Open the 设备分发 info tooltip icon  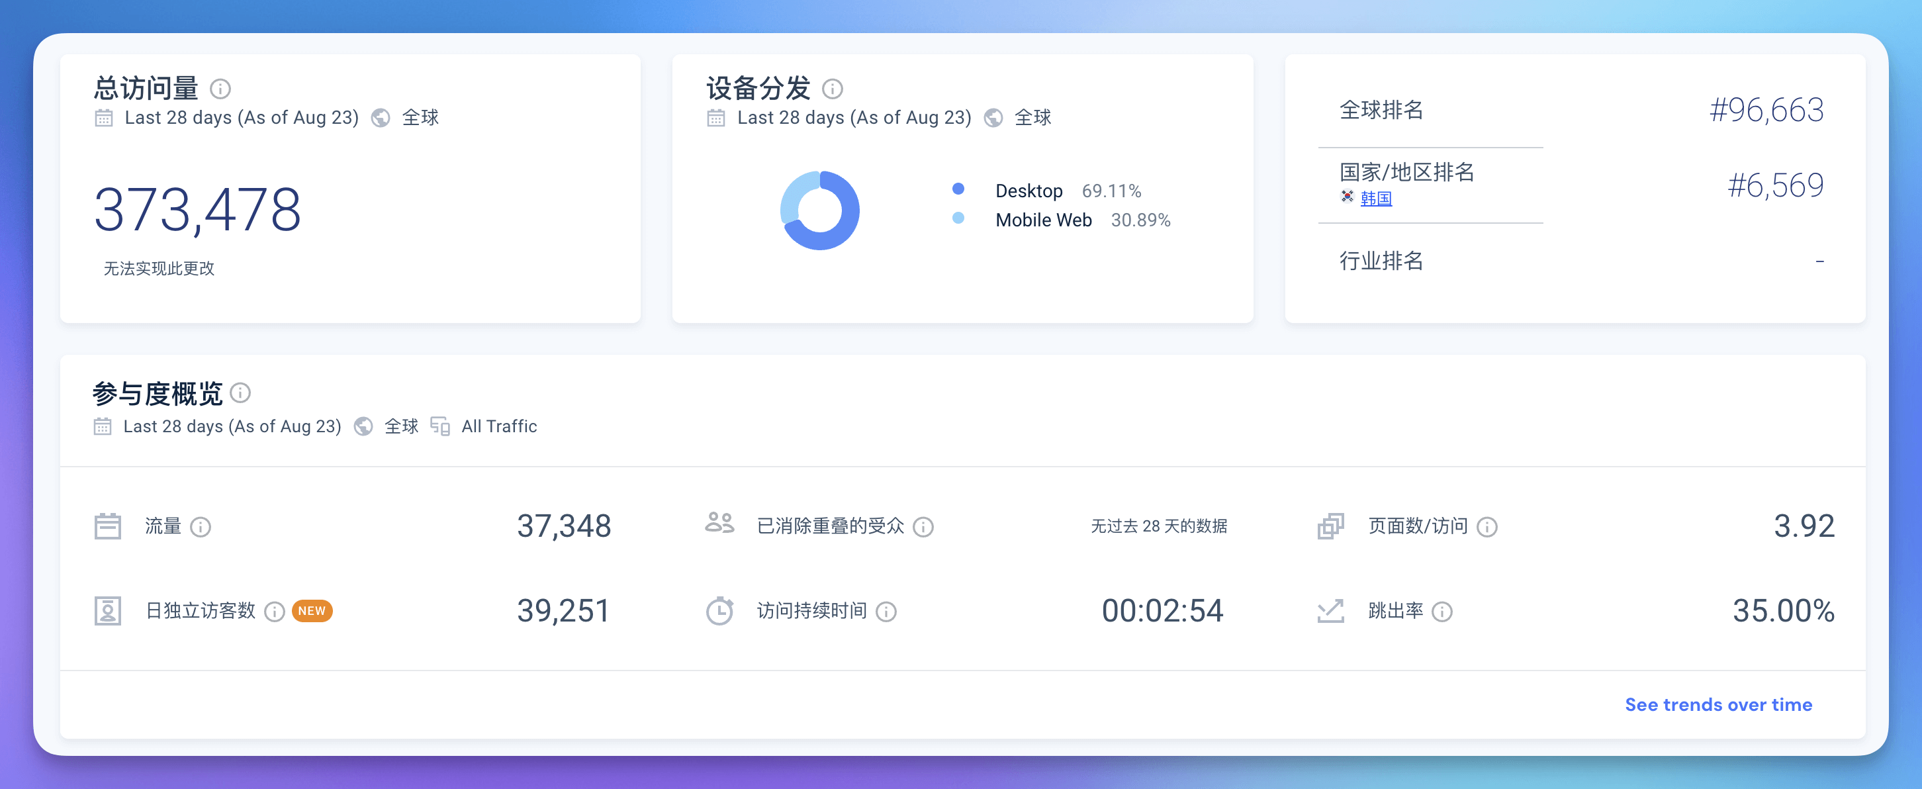[x=833, y=88]
